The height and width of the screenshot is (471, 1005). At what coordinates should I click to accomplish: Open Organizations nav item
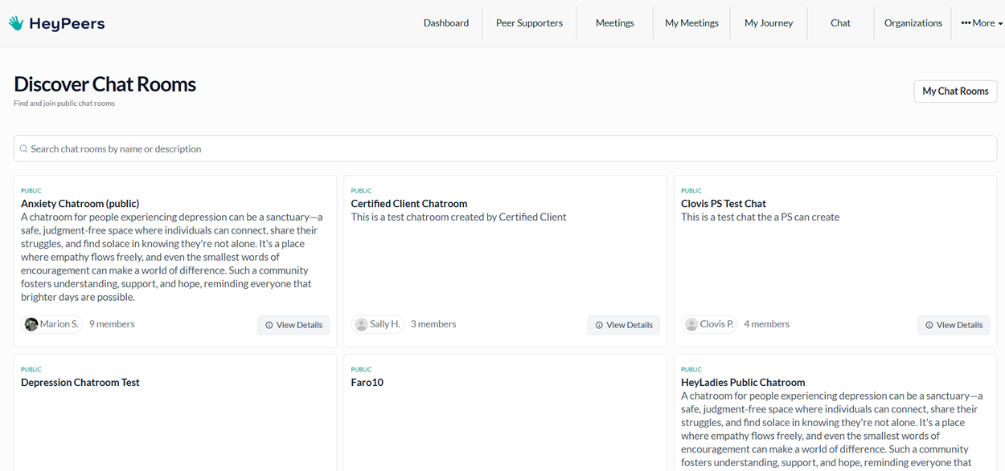[x=913, y=23]
